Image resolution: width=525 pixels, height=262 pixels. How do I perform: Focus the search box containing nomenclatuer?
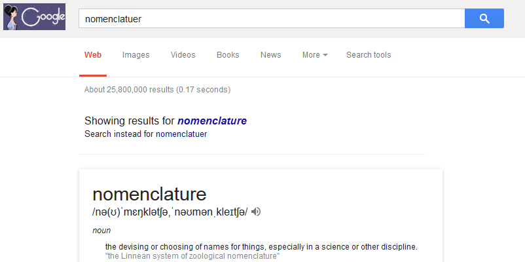[x=272, y=18]
